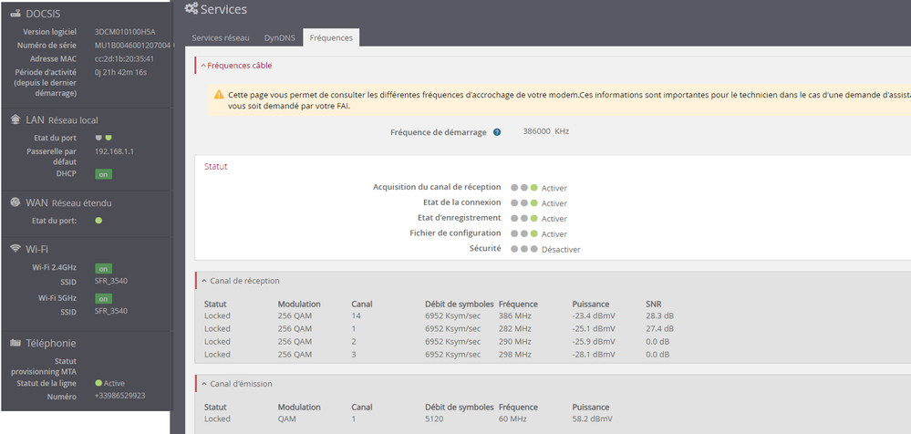Click the yellow warning triangle icon
This screenshot has width=911, height=434.
click(x=219, y=94)
